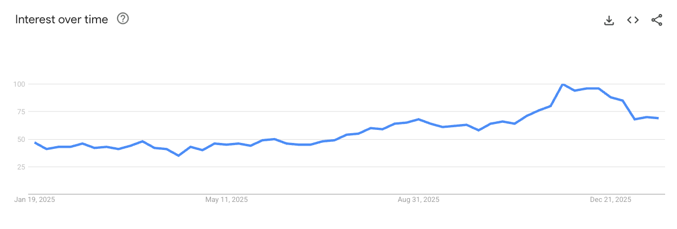Image resolution: width=677 pixels, height=229 pixels.
Task: Click the 25 value on the y-axis
Action: [21, 167]
